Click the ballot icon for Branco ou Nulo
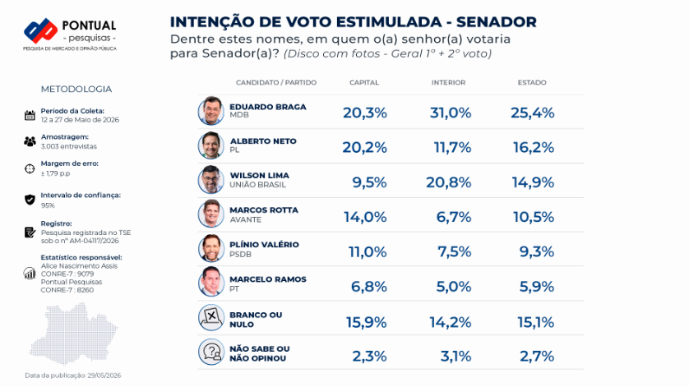The image size is (689, 387). coord(211,318)
